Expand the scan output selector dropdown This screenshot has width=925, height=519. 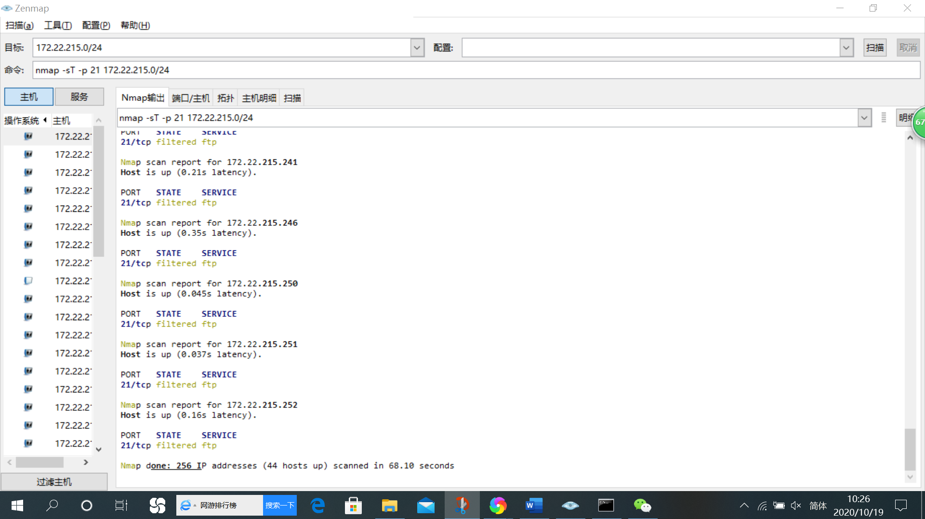(x=864, y=117)
